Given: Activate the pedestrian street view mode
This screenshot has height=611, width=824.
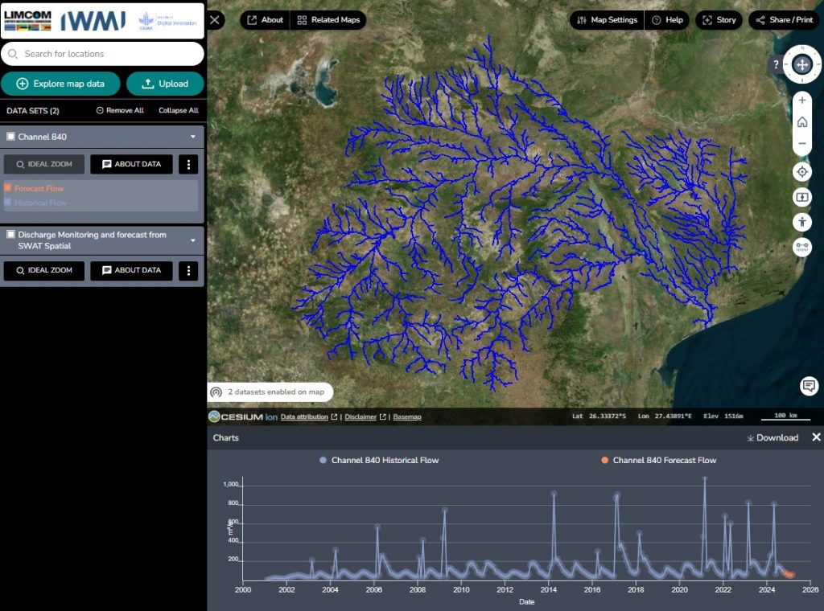Looking at the screenshot, I should tap(801, 222).
